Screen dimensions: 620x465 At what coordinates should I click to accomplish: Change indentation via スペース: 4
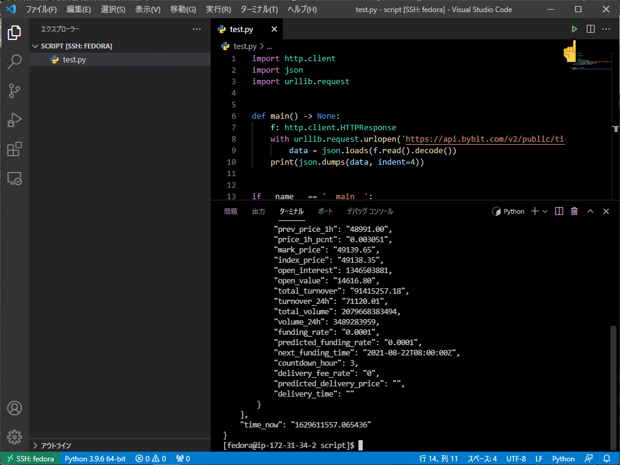point(482,459)
